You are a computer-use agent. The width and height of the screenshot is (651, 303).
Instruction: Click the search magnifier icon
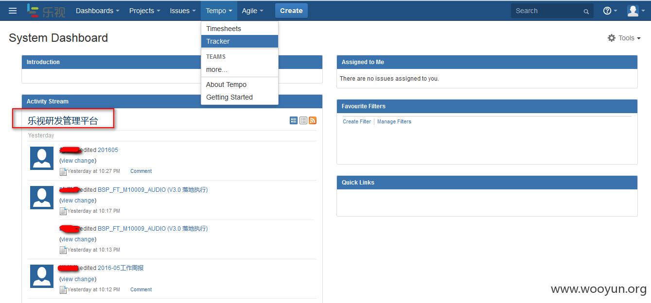(586, 11)
